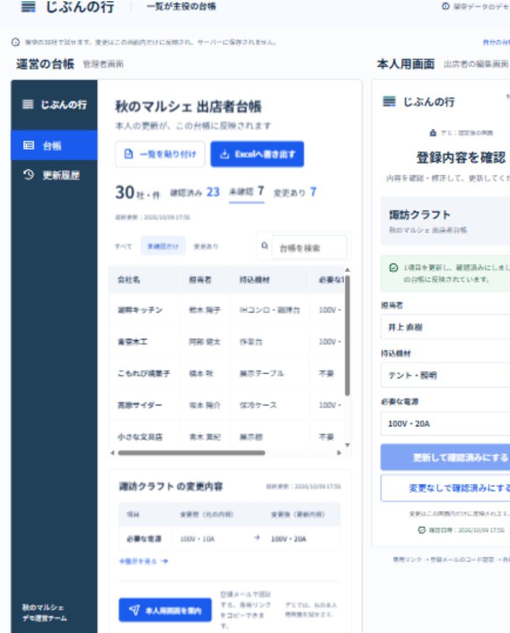The height and width of the screenshot is (633, 510).
Task: Switch to the 変更あり filter tab below the counters
Action: coord(206,246)
